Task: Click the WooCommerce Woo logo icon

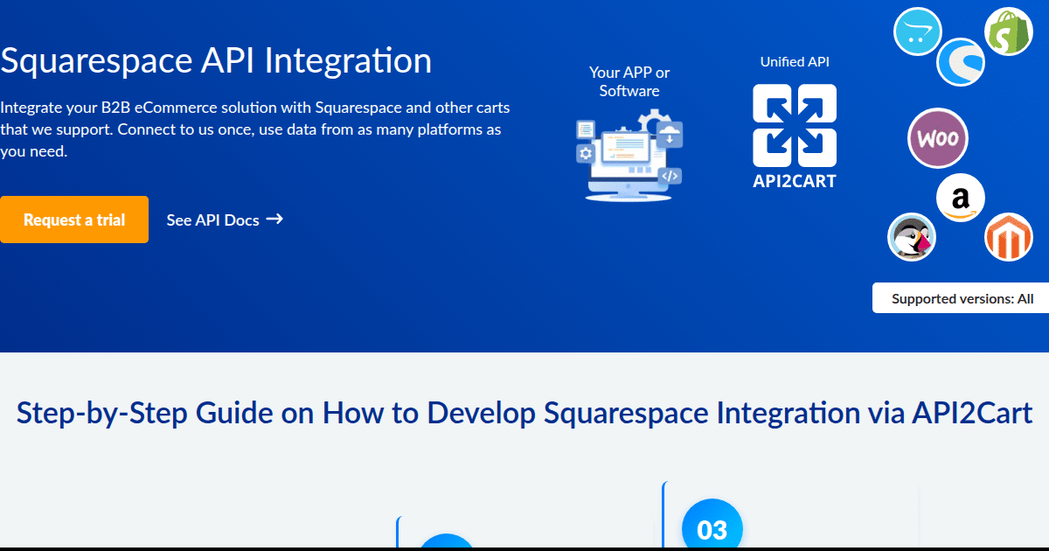Action: (938, 138)
